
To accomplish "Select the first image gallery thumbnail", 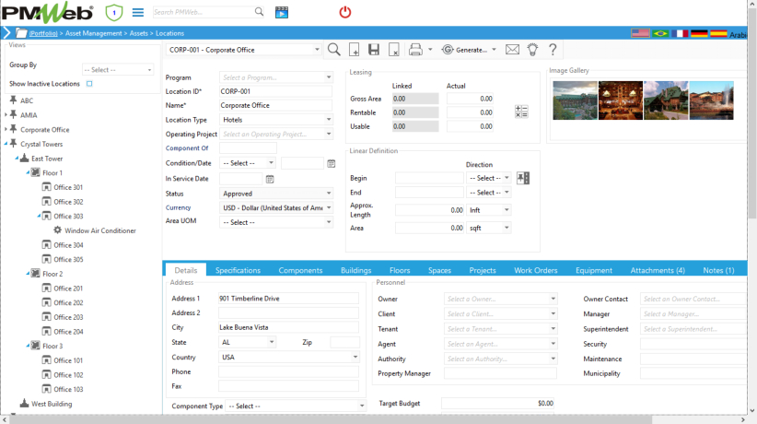I will pos(575,100).
